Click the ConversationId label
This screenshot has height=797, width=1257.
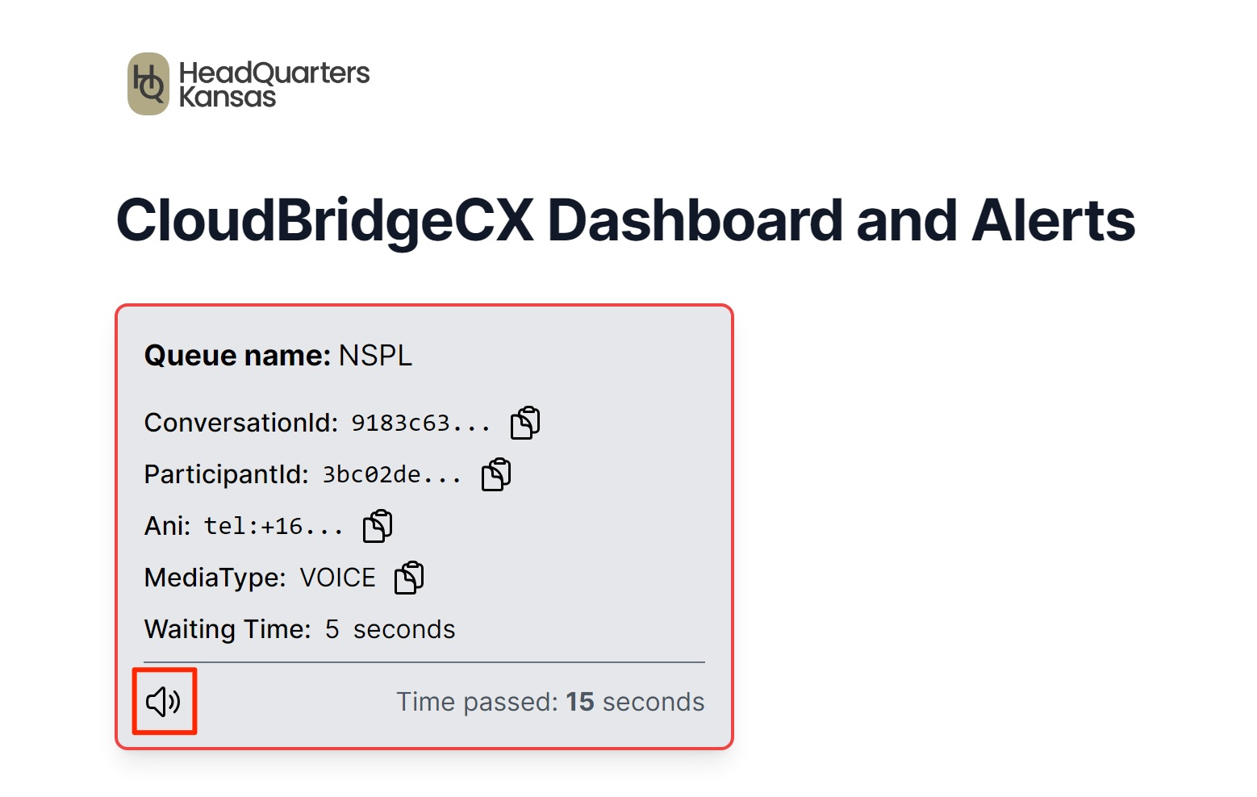[240, 423]
